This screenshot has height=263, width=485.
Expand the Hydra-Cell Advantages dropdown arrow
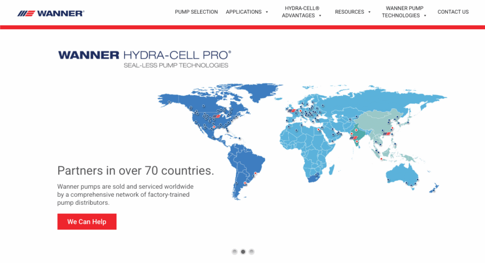pyautogui.click(x=320, y=16)
